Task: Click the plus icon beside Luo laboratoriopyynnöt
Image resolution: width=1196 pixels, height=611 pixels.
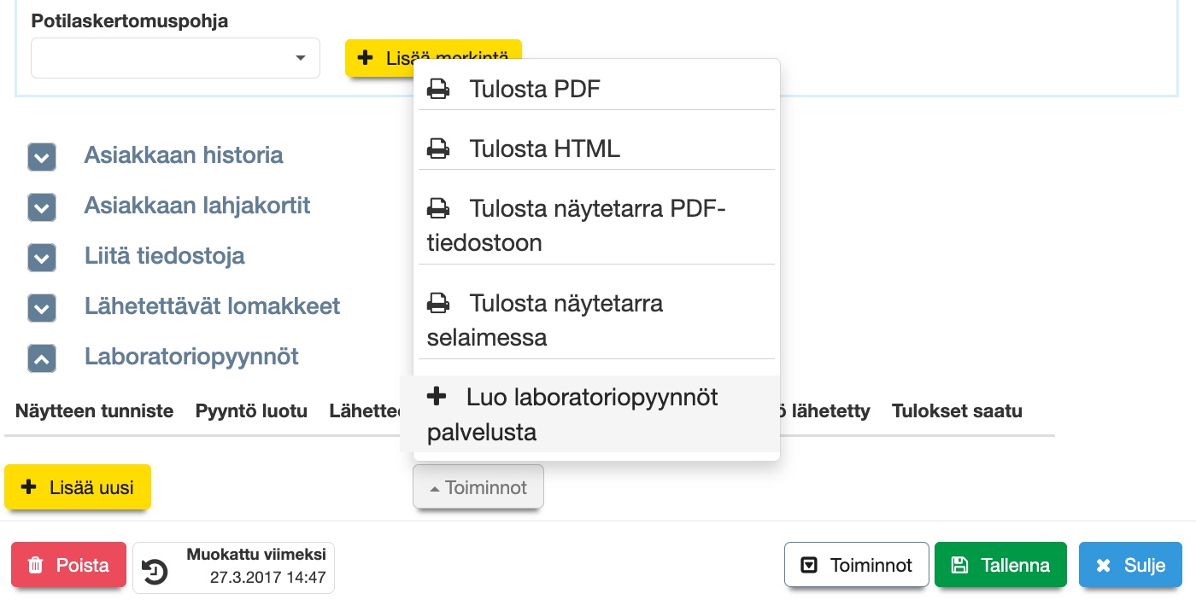Action: 437,397
